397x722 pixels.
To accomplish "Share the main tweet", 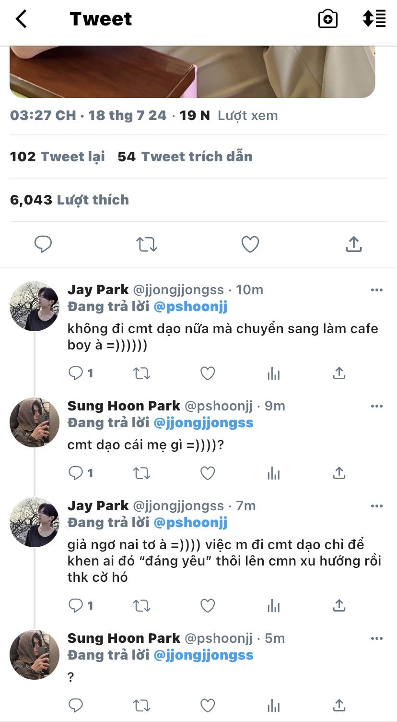I will (x=353, y=244).
